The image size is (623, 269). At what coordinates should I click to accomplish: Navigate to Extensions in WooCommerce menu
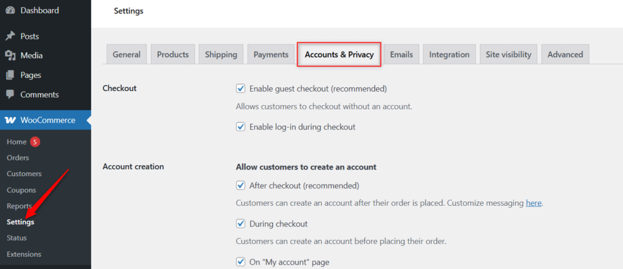coord(24,254)
